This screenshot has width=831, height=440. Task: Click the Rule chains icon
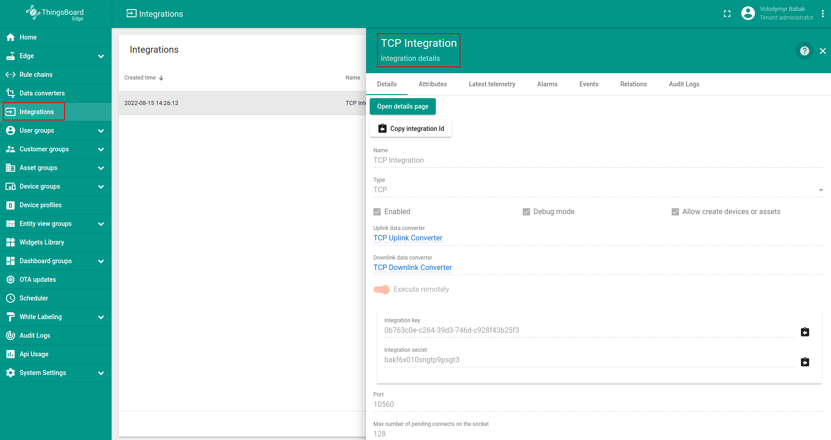pyautogui.click(x=10, y=75)
